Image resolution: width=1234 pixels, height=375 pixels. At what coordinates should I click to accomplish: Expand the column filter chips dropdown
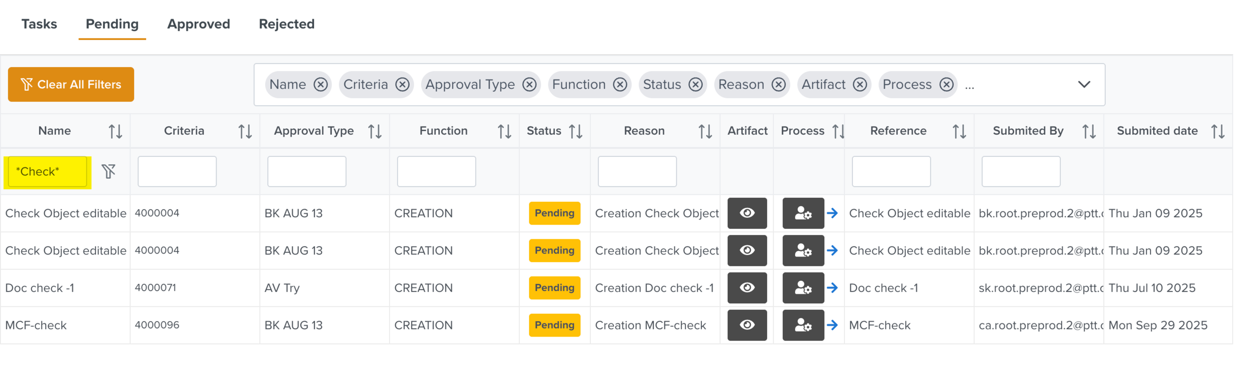(x=1083, y=84)
